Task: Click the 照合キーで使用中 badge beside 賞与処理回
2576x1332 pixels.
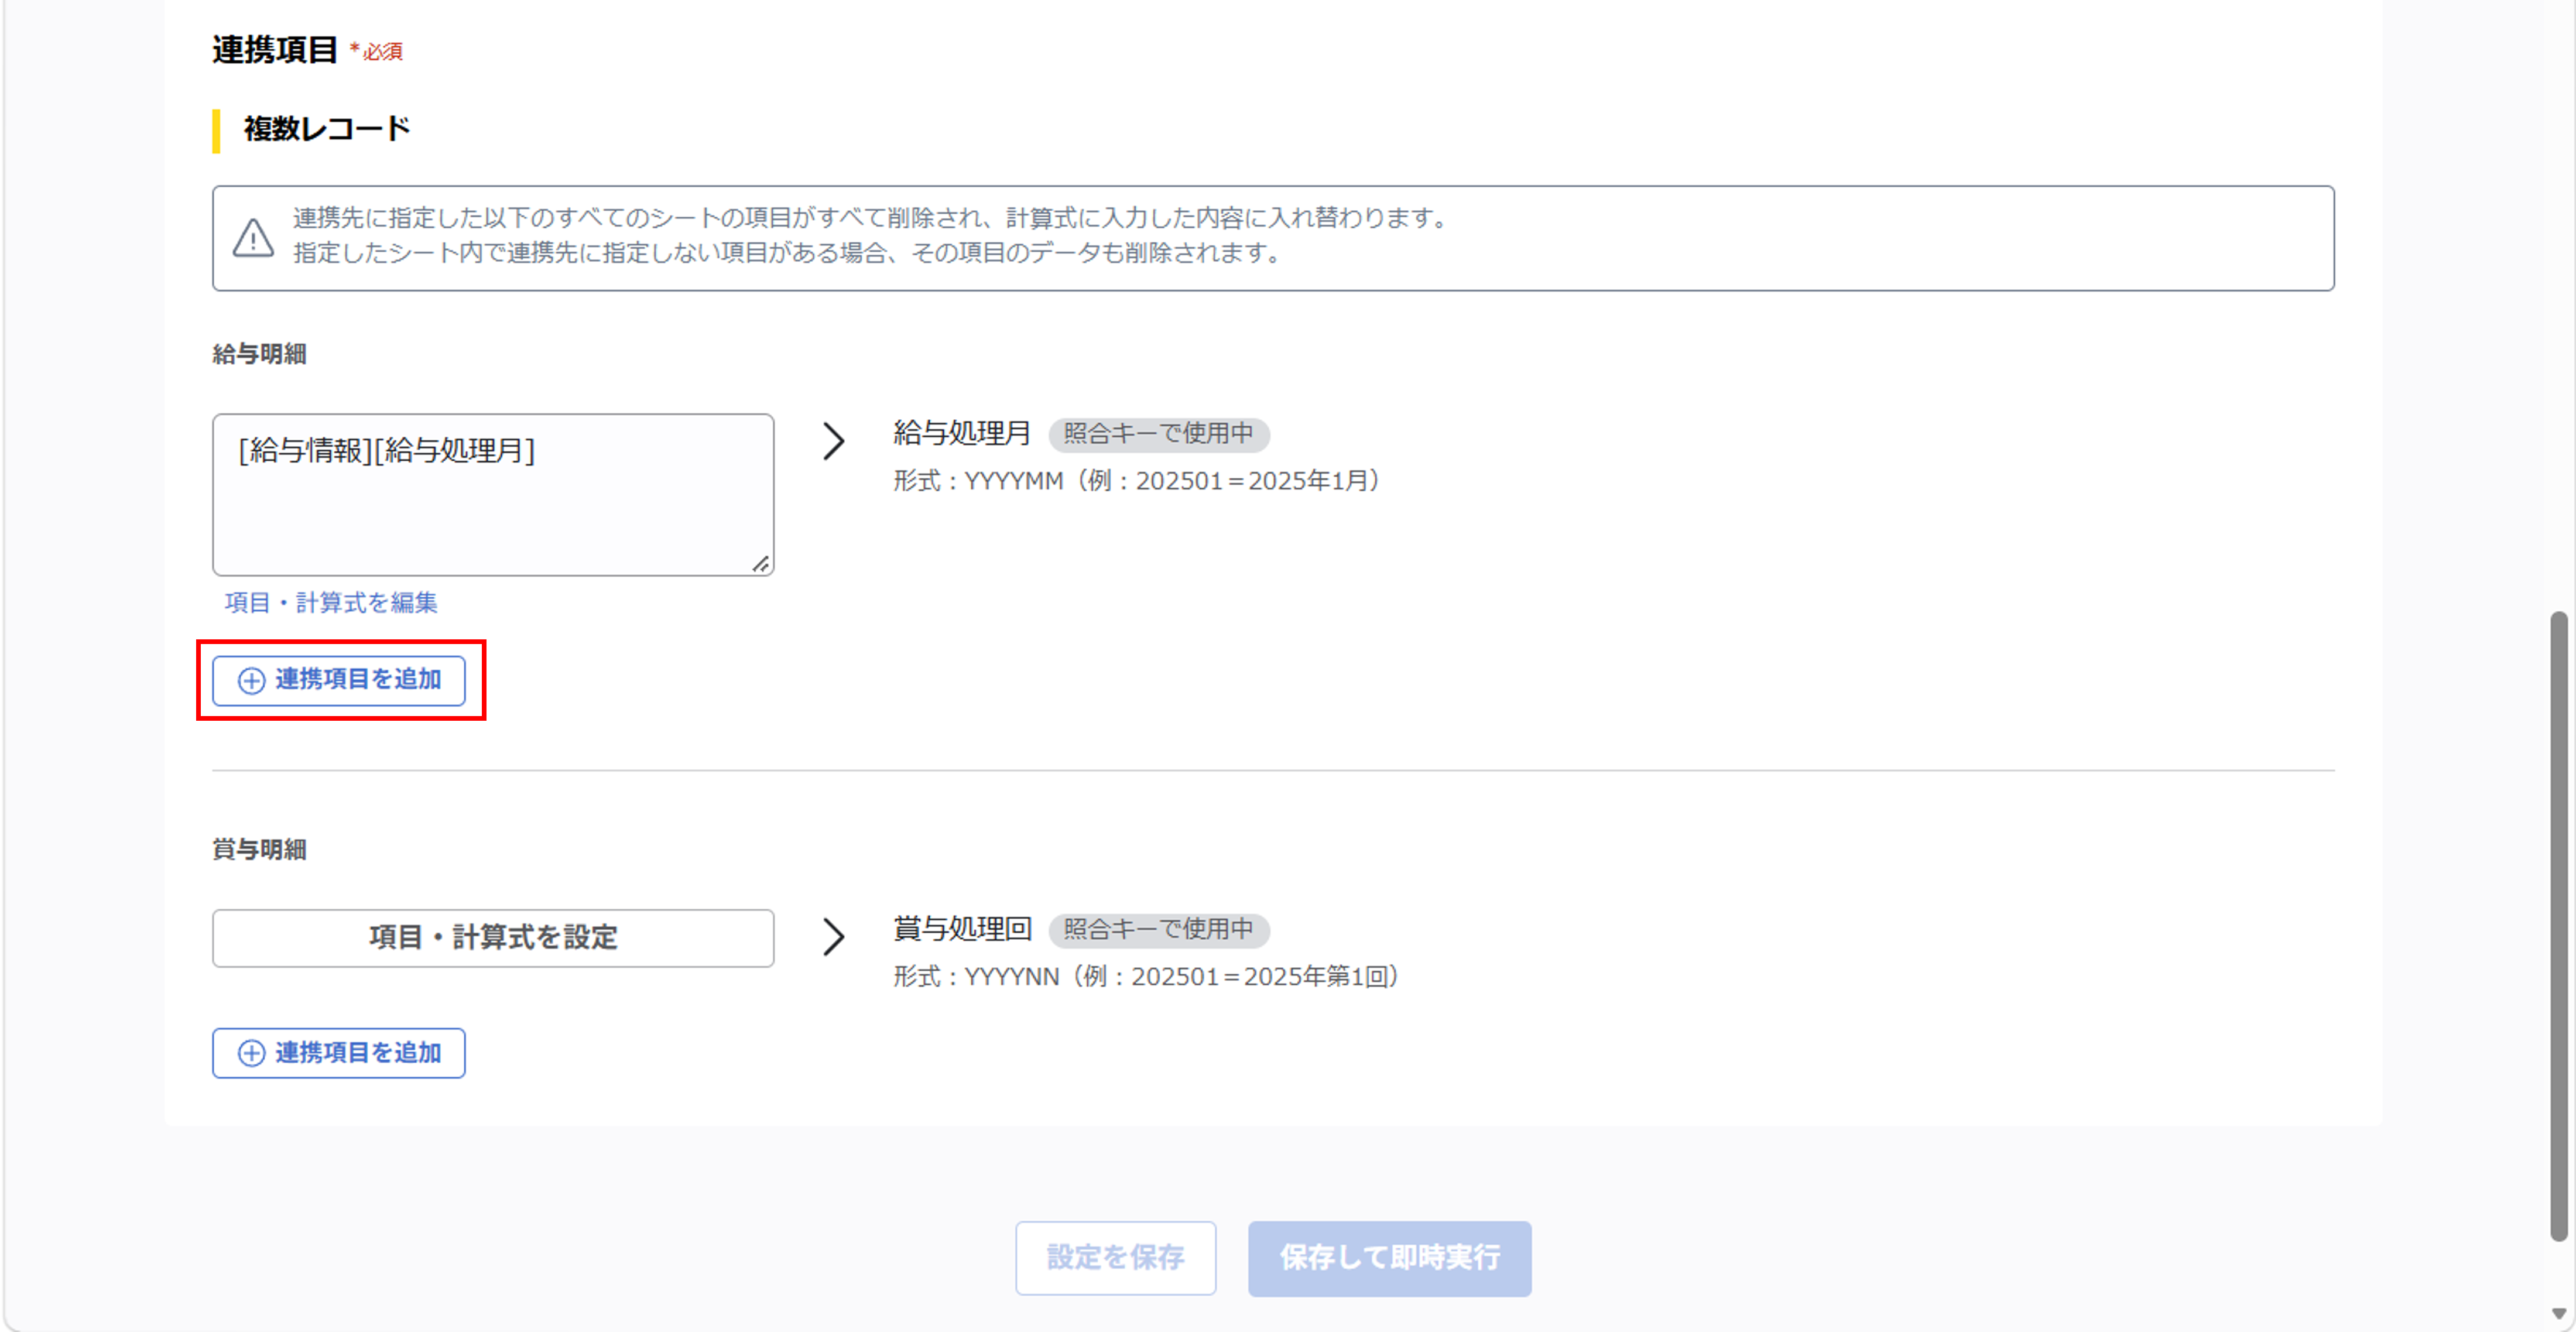Action: 1158,930
